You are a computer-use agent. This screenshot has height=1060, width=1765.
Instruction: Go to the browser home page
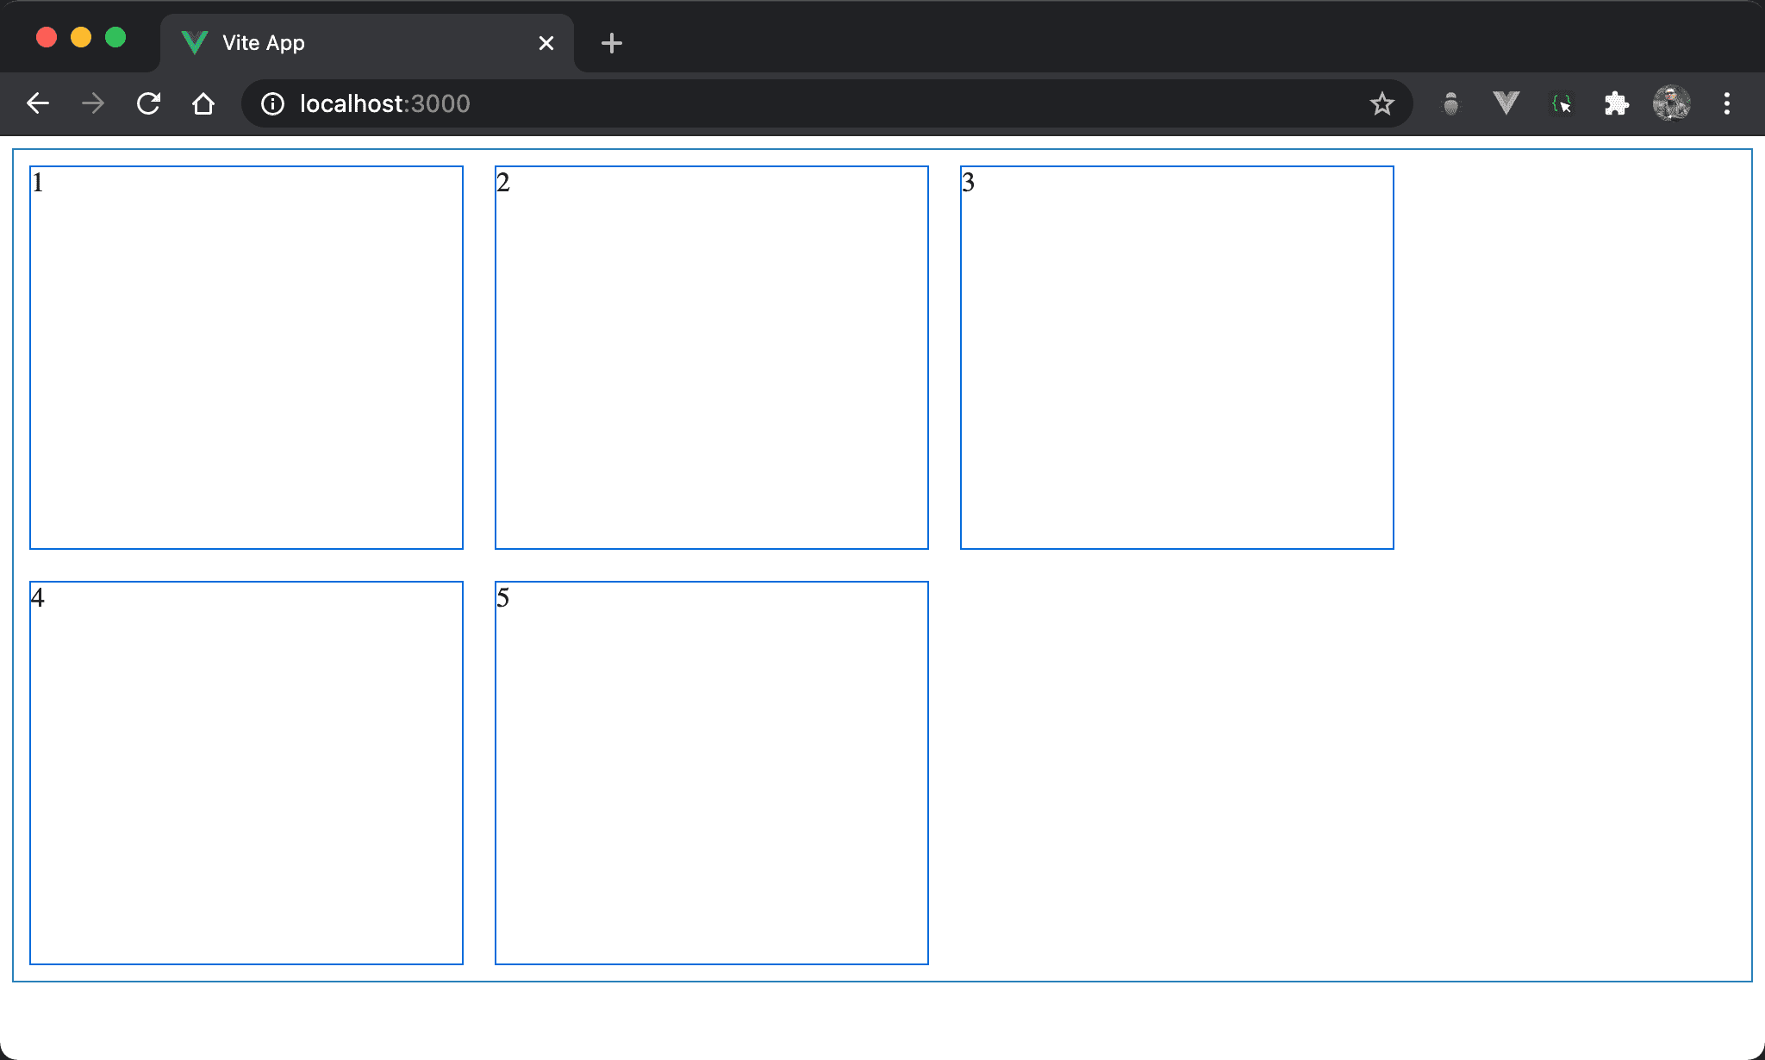pos(203,104)
